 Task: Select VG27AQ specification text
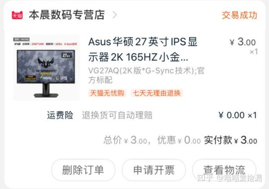tap(146, 75)
